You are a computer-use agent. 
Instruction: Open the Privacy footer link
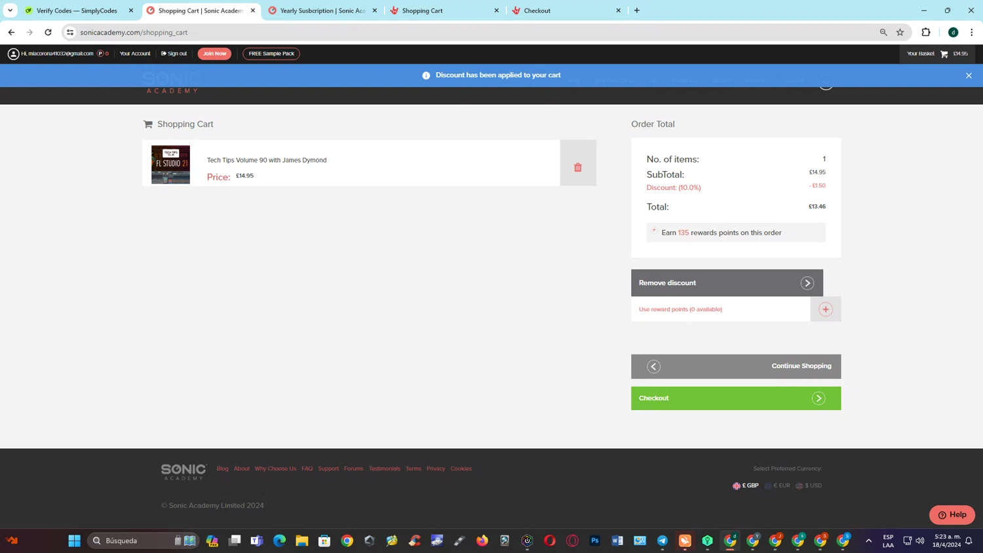tap(436, 468)
